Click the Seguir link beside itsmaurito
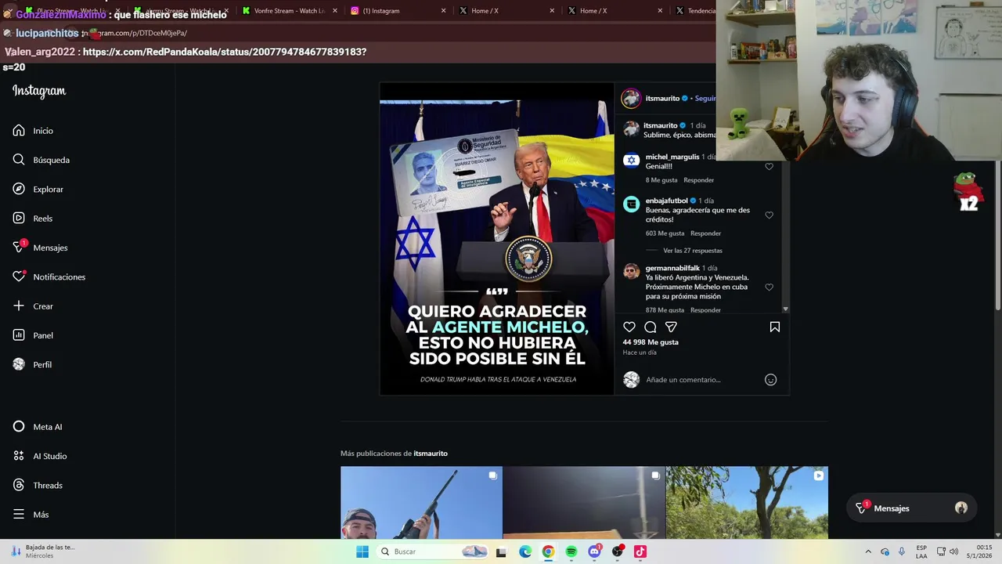The height and width of the screenshot is (564, 1002). point(705,99)
